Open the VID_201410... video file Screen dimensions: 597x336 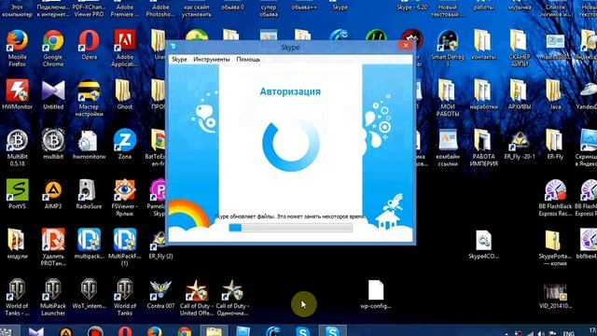555,295
